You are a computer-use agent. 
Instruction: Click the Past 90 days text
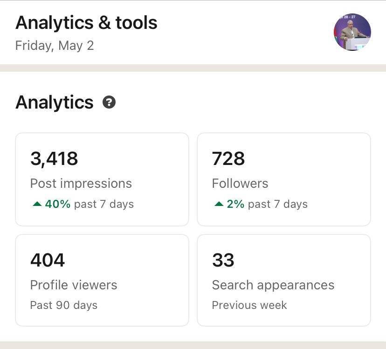pos(64,305)
